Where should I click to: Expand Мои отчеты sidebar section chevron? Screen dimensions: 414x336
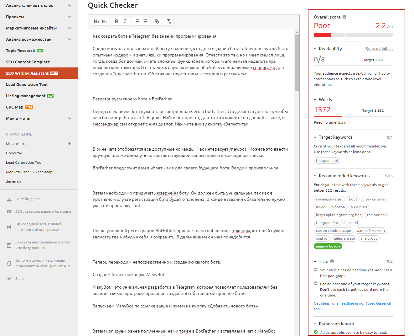70,118
